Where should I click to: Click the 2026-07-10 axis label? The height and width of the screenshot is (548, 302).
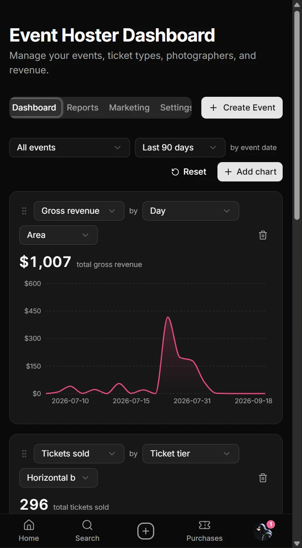[70, 401]
